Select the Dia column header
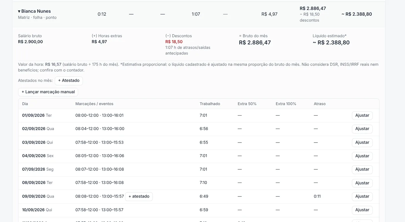Screen dimensions: 405x222 [25, 104]
